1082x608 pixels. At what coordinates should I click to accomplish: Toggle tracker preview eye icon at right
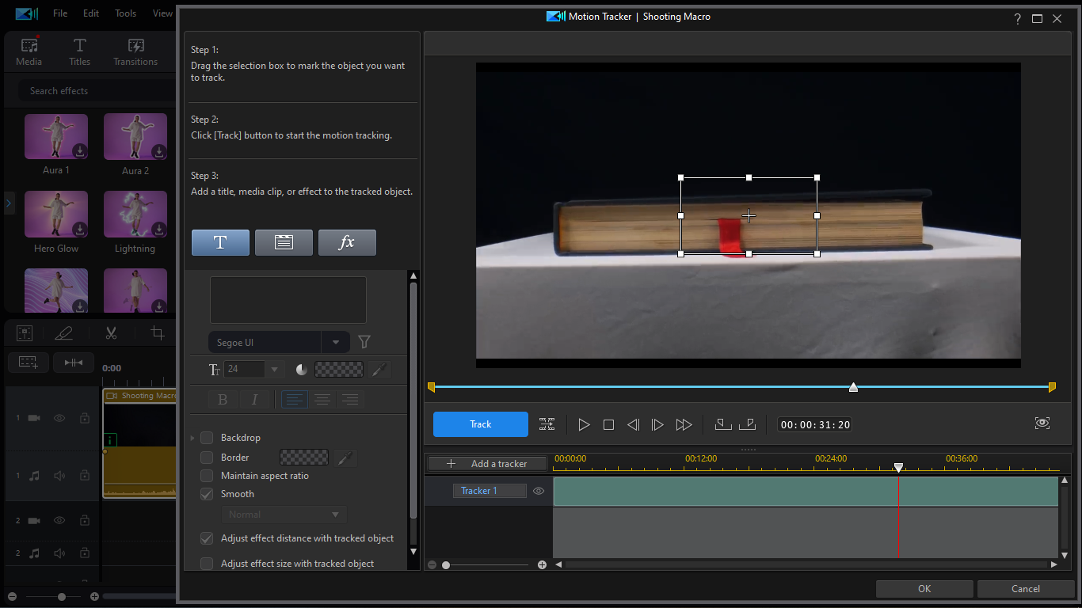tap(1042, 424)
